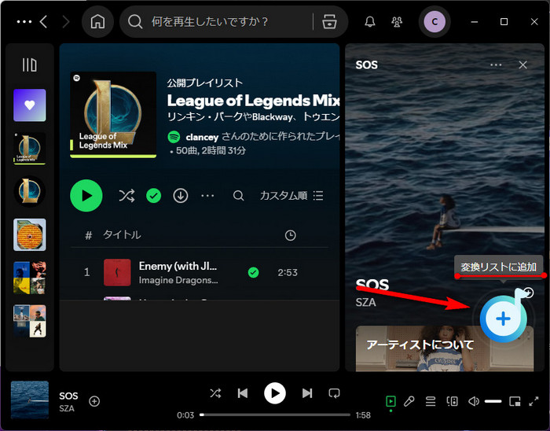Open clancey profile link
Viewport: 550px width, 431px height.
202,137
